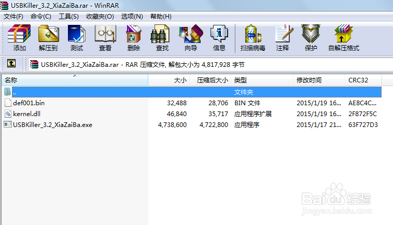Click kernel.dll's modified date 2015/1/19
Viewport: 393px width, 225px height.
pyautogui.click(x=319, y=114)
